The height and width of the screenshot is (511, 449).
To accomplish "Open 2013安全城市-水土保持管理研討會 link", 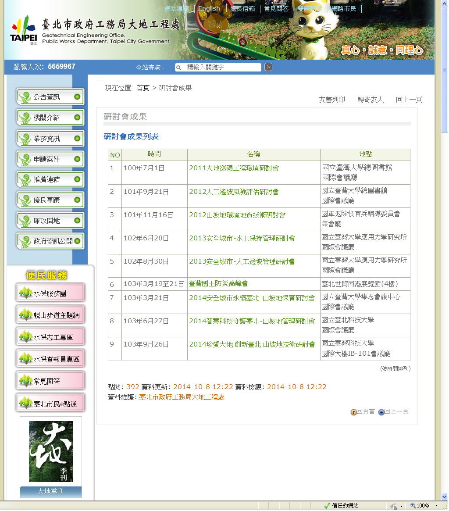I will (x=242, y=238).
